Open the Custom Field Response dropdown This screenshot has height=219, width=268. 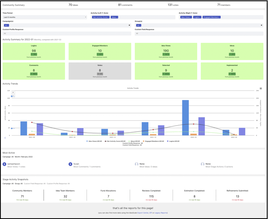[199, 33]
